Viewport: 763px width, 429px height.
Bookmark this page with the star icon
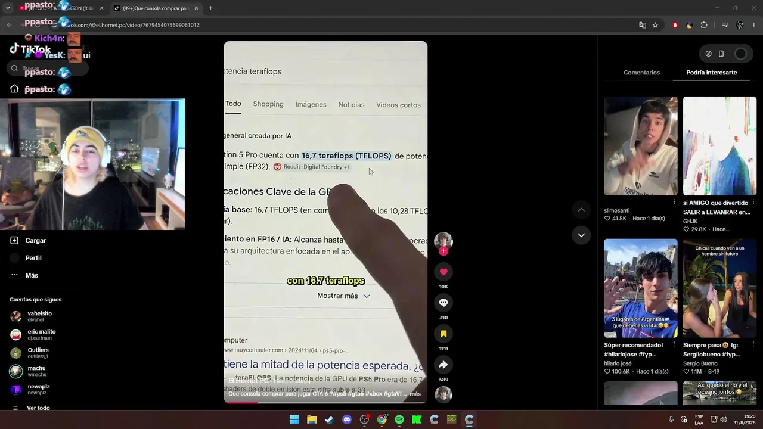click(x=655, y=25)
